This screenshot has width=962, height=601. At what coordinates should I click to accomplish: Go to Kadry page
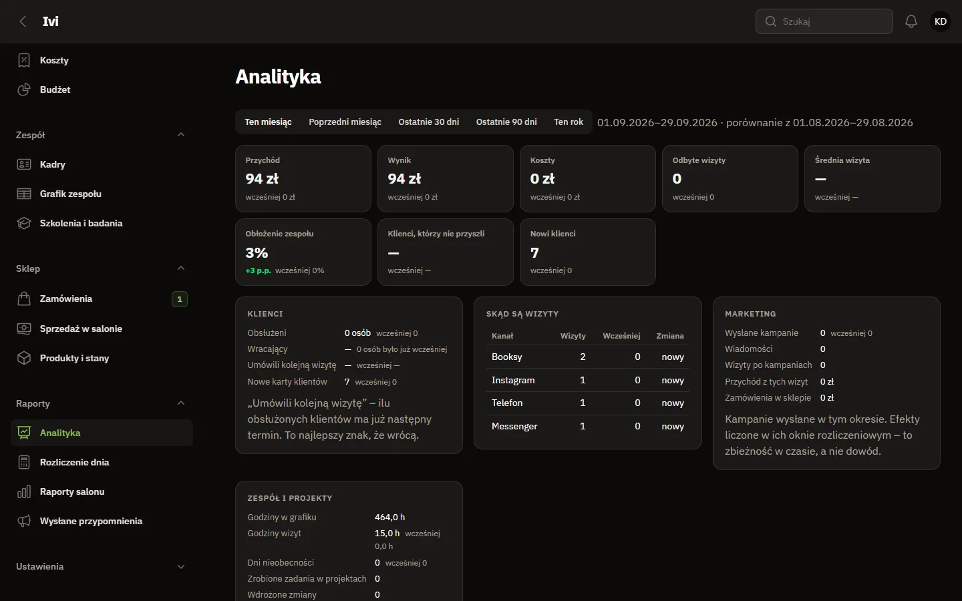[x=102, y=164]
